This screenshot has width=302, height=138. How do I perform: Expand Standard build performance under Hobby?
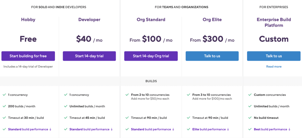click(30, 129)
